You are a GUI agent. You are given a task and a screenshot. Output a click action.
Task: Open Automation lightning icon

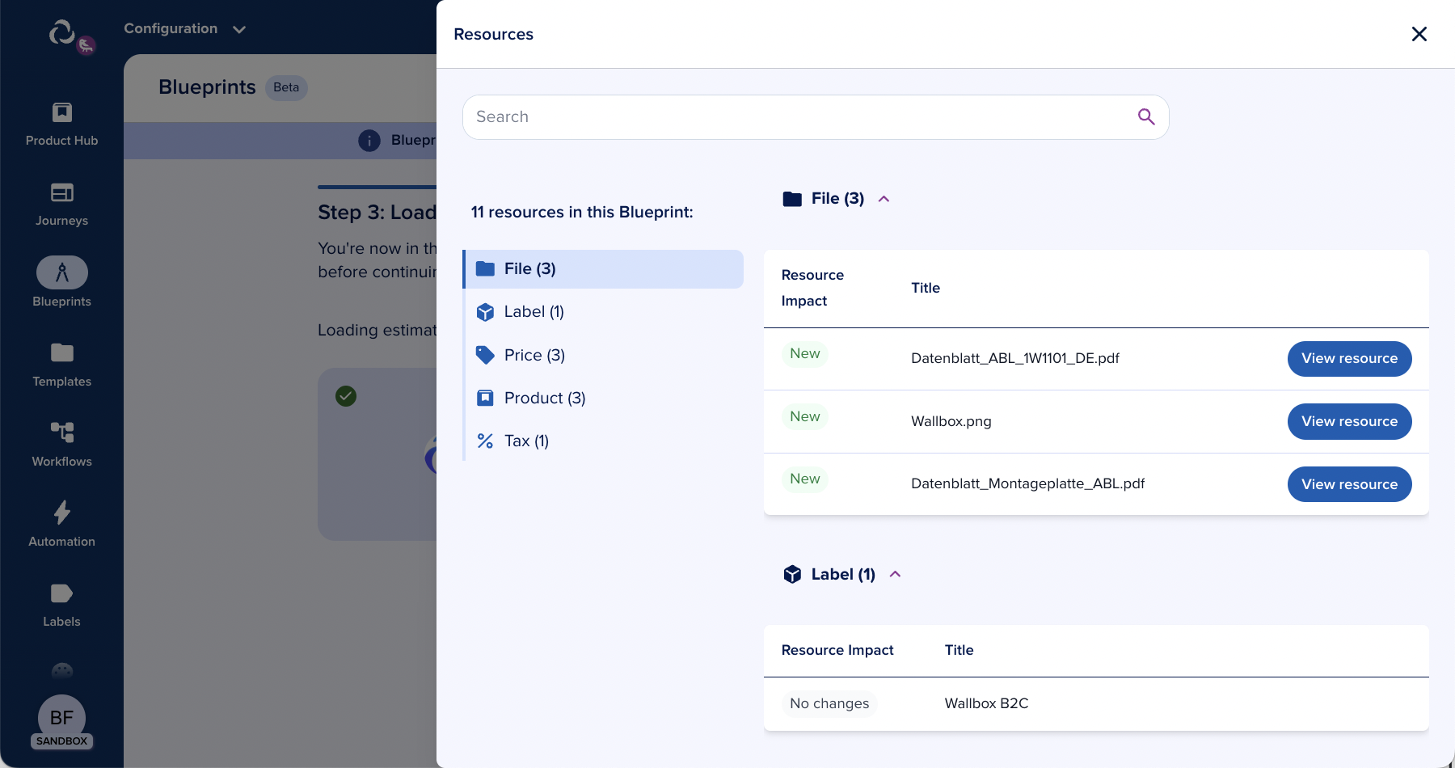[x=61, y=513]
